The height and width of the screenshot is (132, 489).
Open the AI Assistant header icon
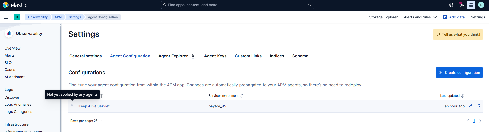[x=471, y=5]
